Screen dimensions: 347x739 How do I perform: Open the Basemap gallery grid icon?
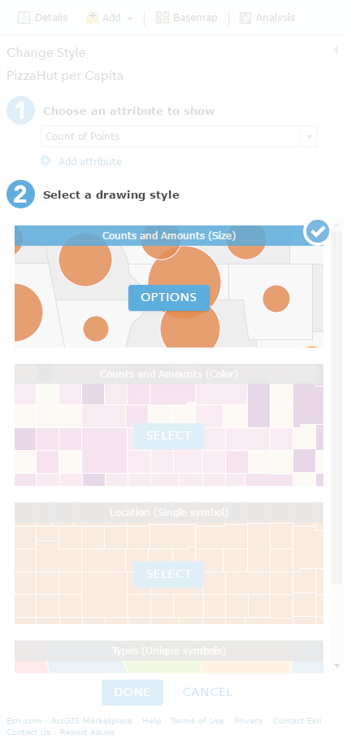tap(163, 18)
